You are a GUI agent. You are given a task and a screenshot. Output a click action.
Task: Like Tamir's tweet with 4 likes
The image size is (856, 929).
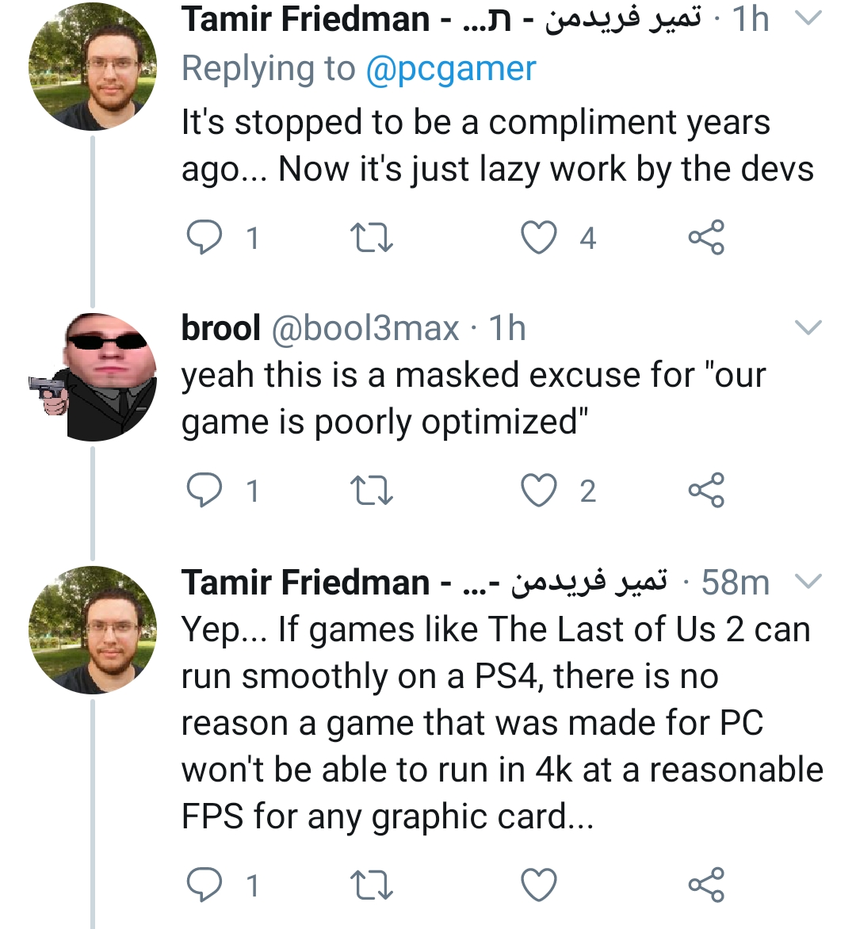[x=539, y=237]
